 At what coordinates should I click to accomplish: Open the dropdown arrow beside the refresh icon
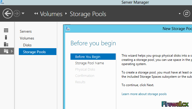click(180, 14)
